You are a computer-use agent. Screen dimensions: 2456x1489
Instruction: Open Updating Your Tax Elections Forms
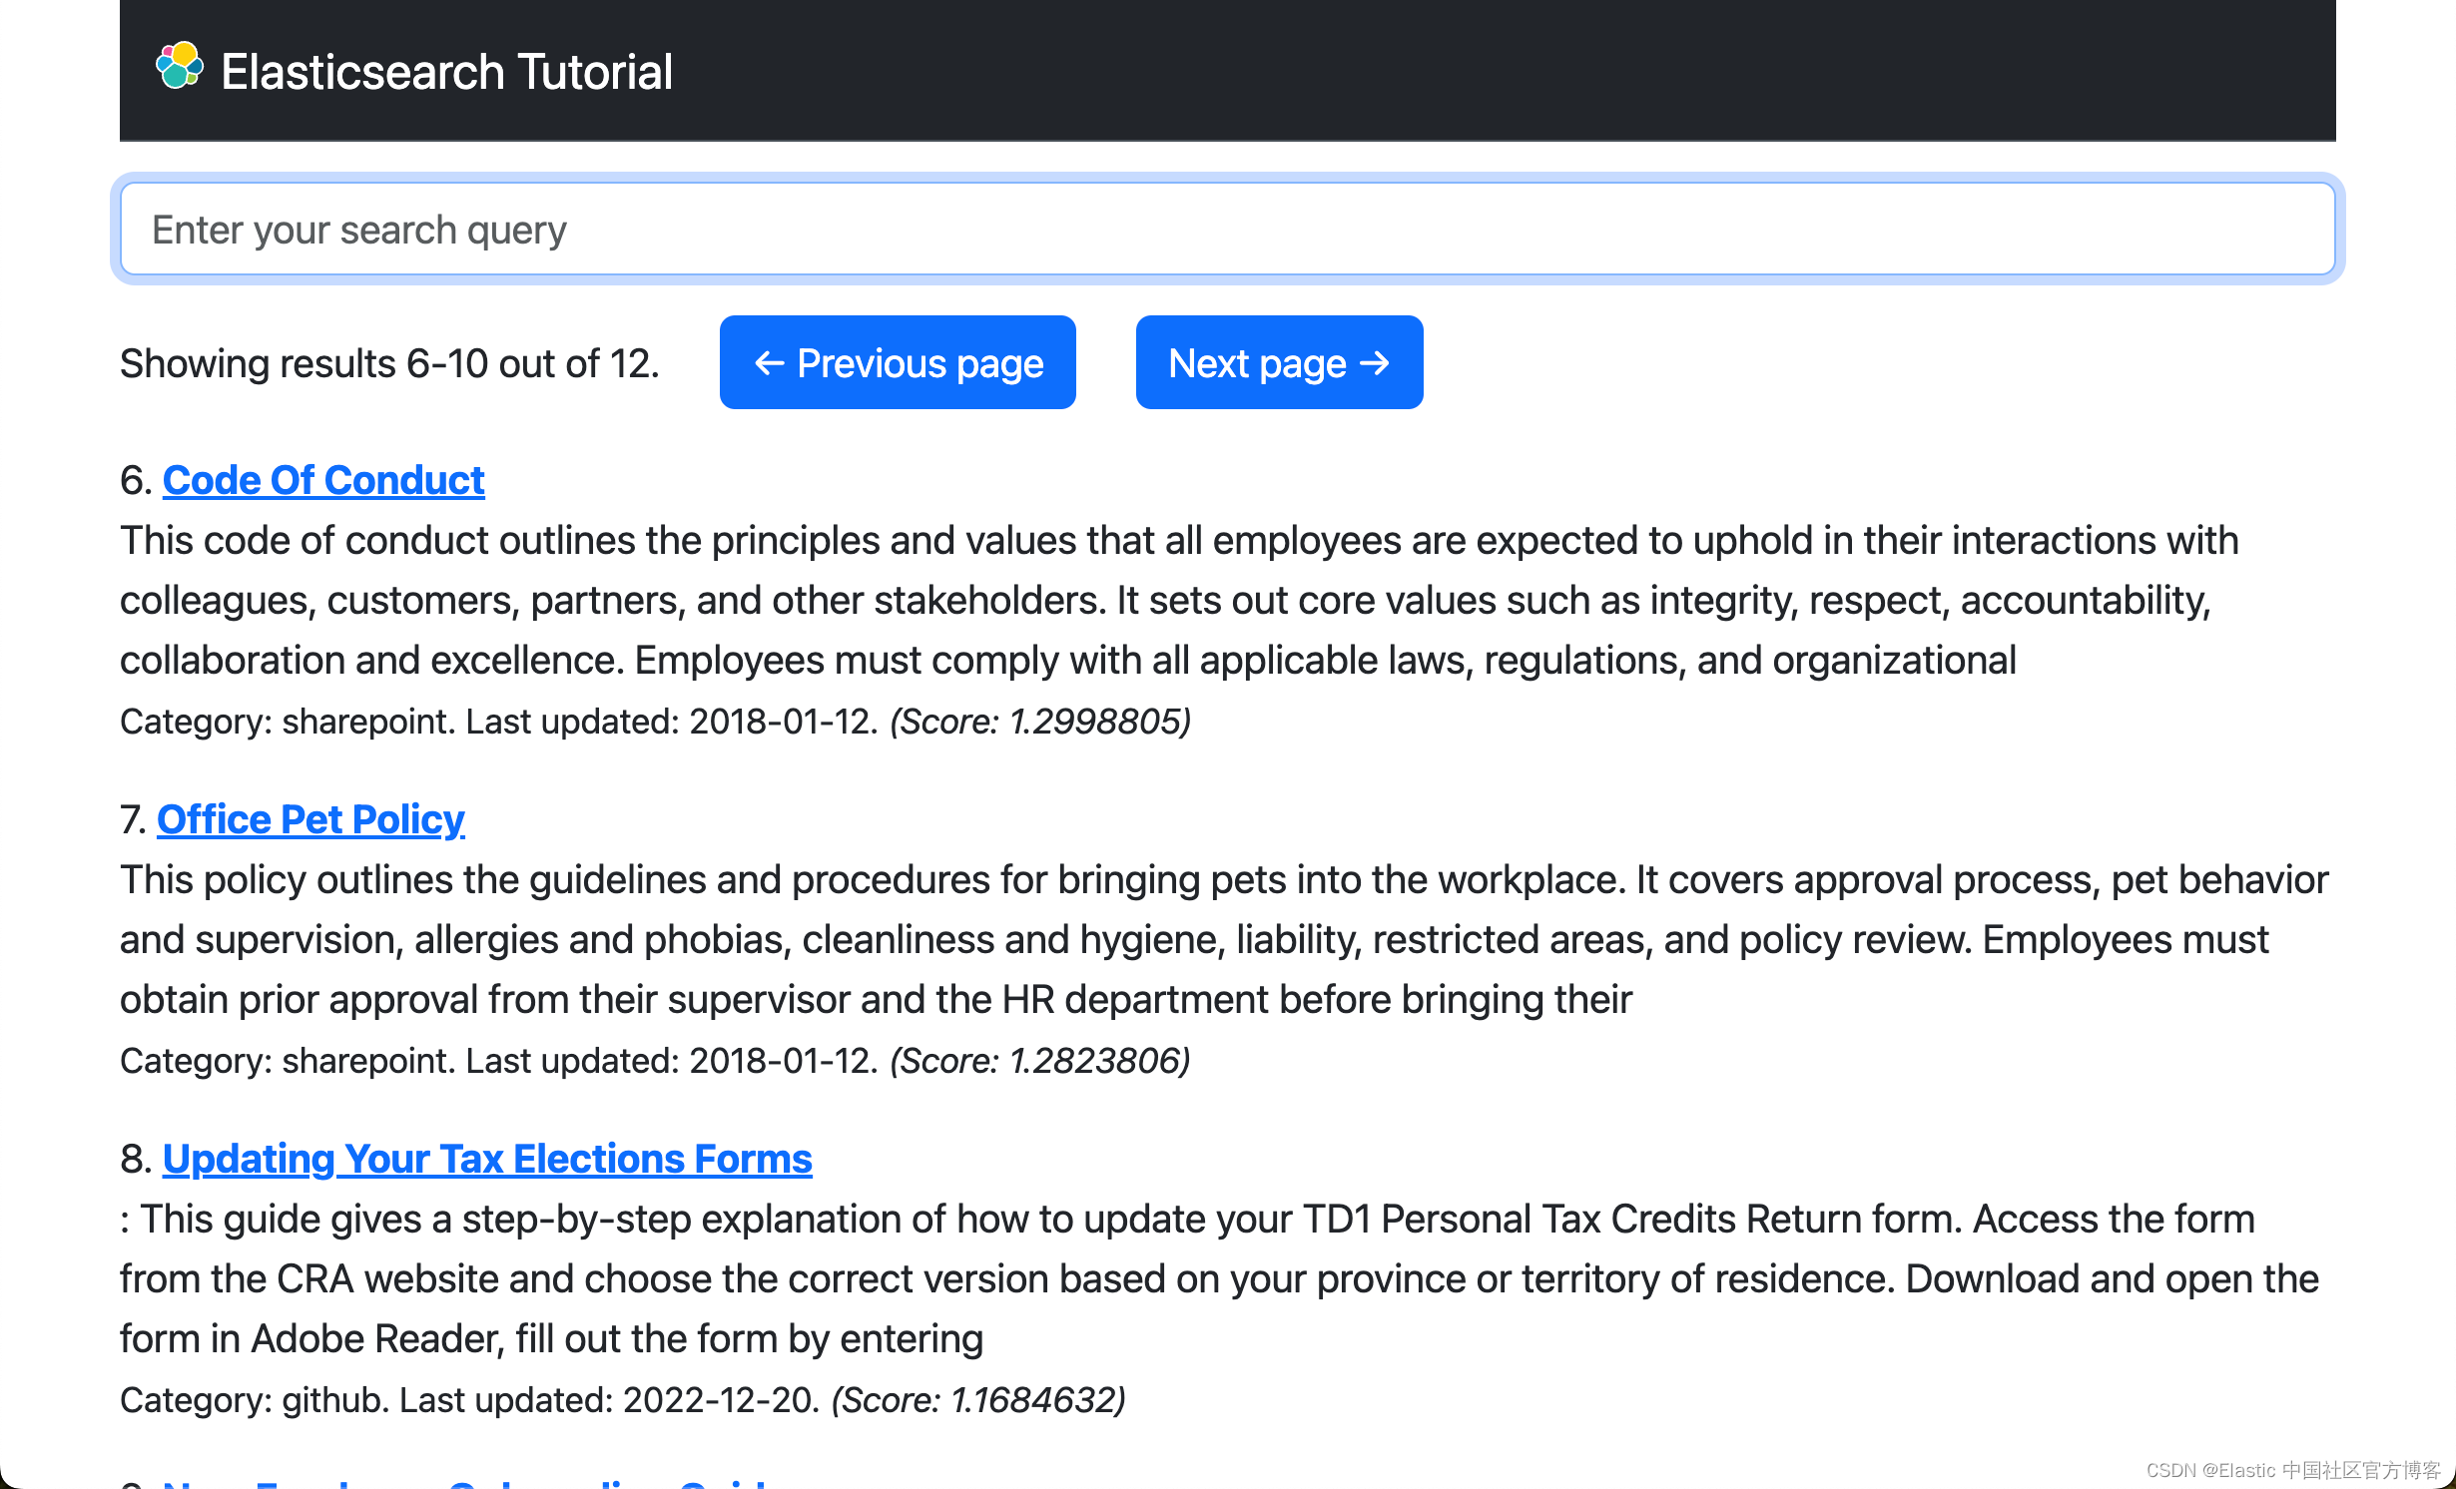(487, 1159)
